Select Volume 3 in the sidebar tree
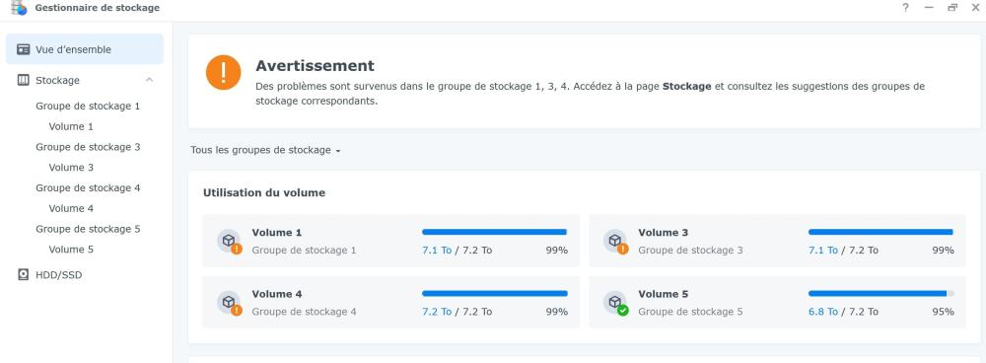 pos(71,168)
